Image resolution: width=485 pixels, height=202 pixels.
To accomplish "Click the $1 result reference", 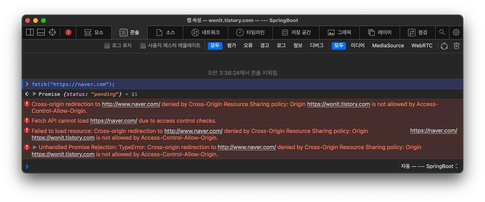I will click(x=134, y=94).
